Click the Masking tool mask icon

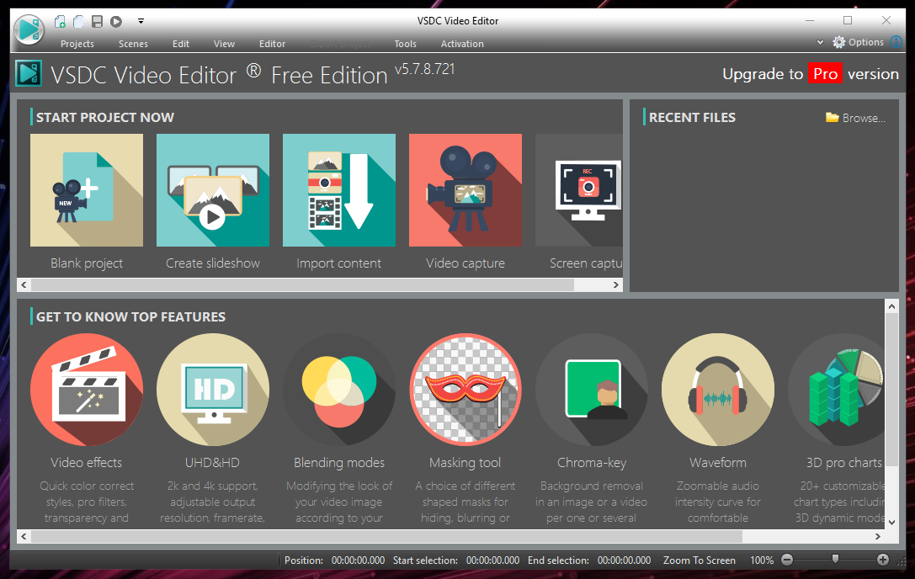click(x=465, y=390)
